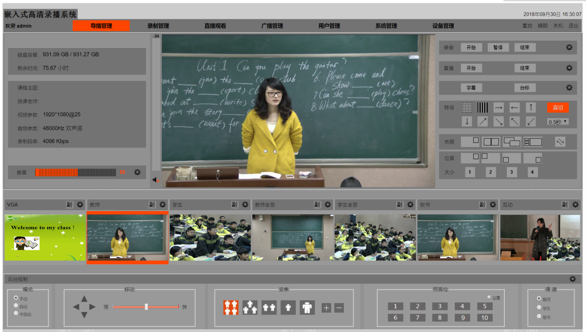Click the 移动 speed slider handle
This screenshot has height=332, width=586.
click(x=146, y=307)
